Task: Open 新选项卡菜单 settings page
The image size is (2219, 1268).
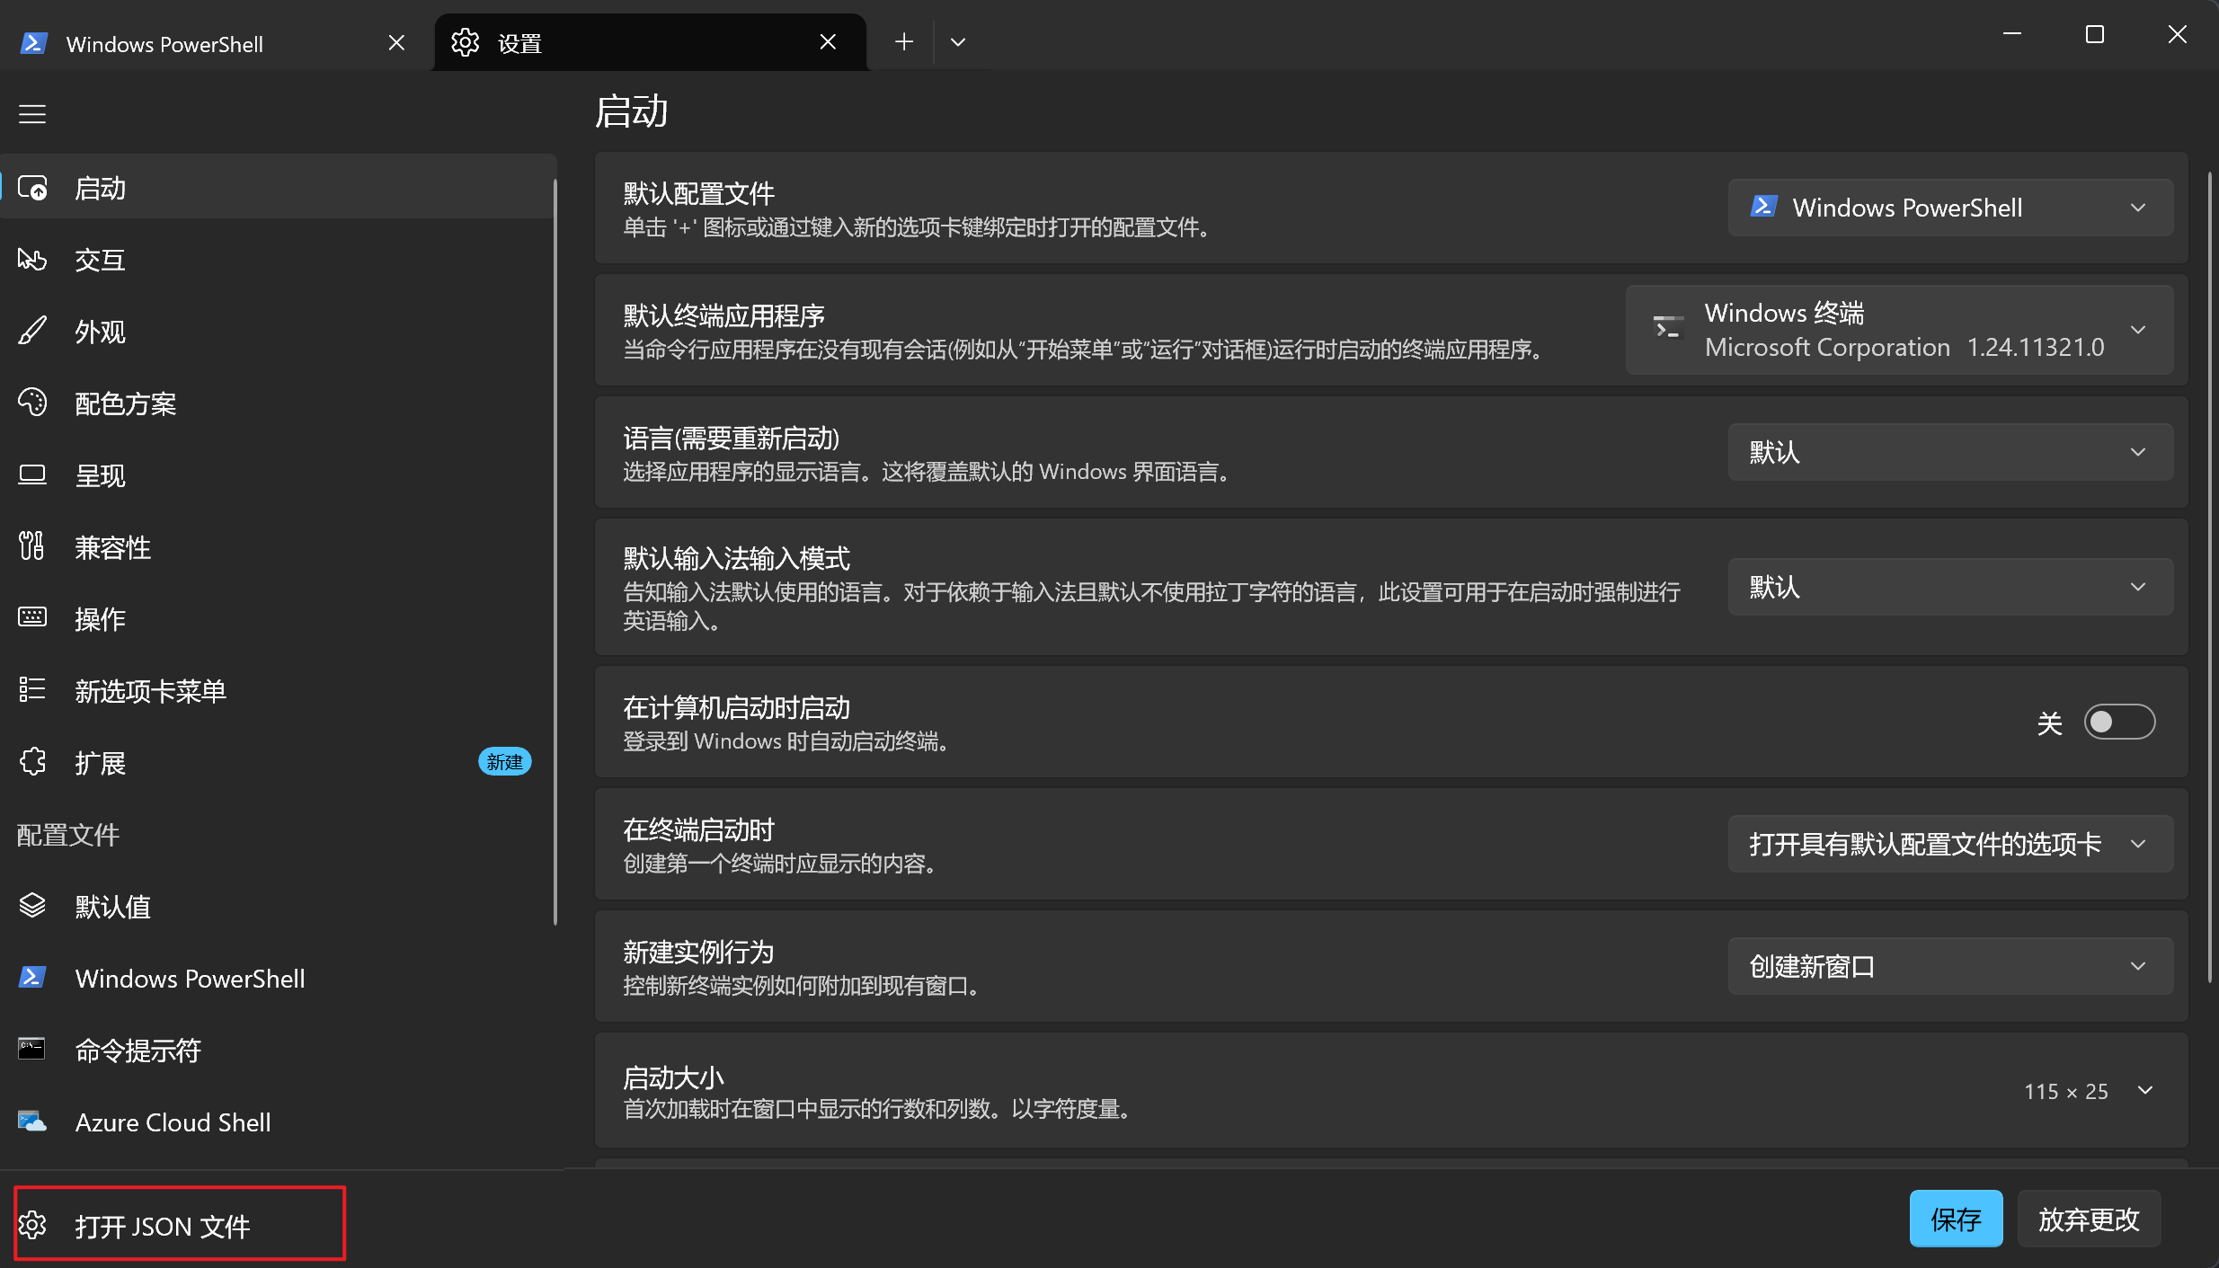Action: click(x=279, y=691)
